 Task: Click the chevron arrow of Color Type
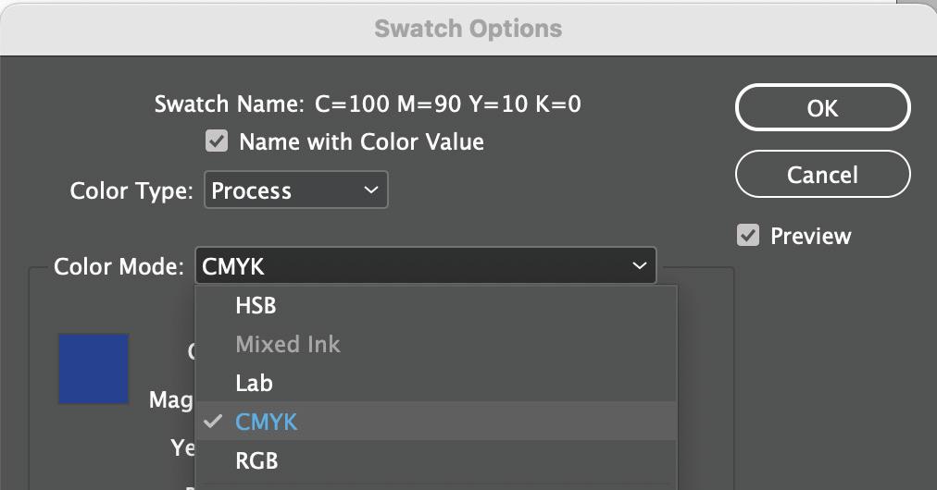370,190
